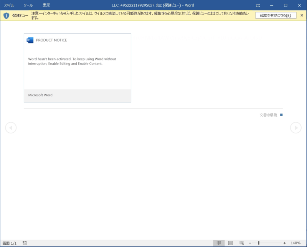The image size is (307, 247).
Task: Go to the previous page arrow
Action: pyautogui.click(x=11, y=128)
